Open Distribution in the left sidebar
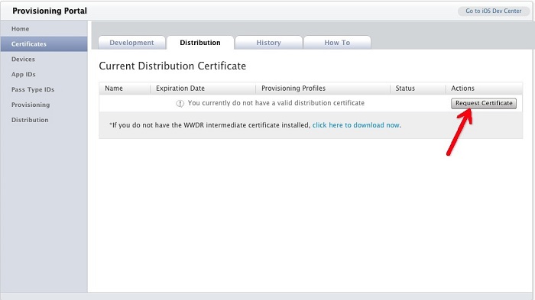Screen dimensions: 535x300 tap(30, 120)
